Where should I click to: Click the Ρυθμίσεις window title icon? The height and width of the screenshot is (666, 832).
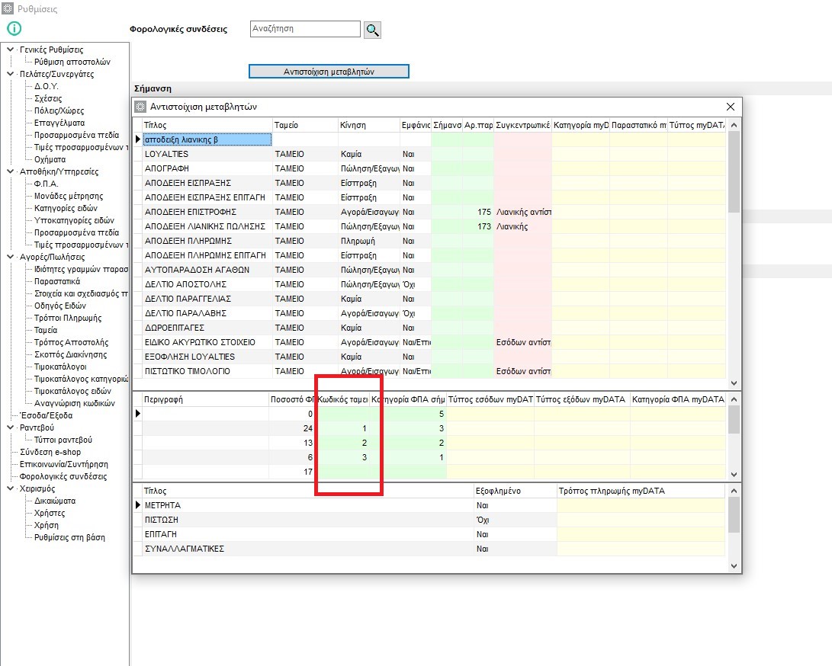point(8,9)
